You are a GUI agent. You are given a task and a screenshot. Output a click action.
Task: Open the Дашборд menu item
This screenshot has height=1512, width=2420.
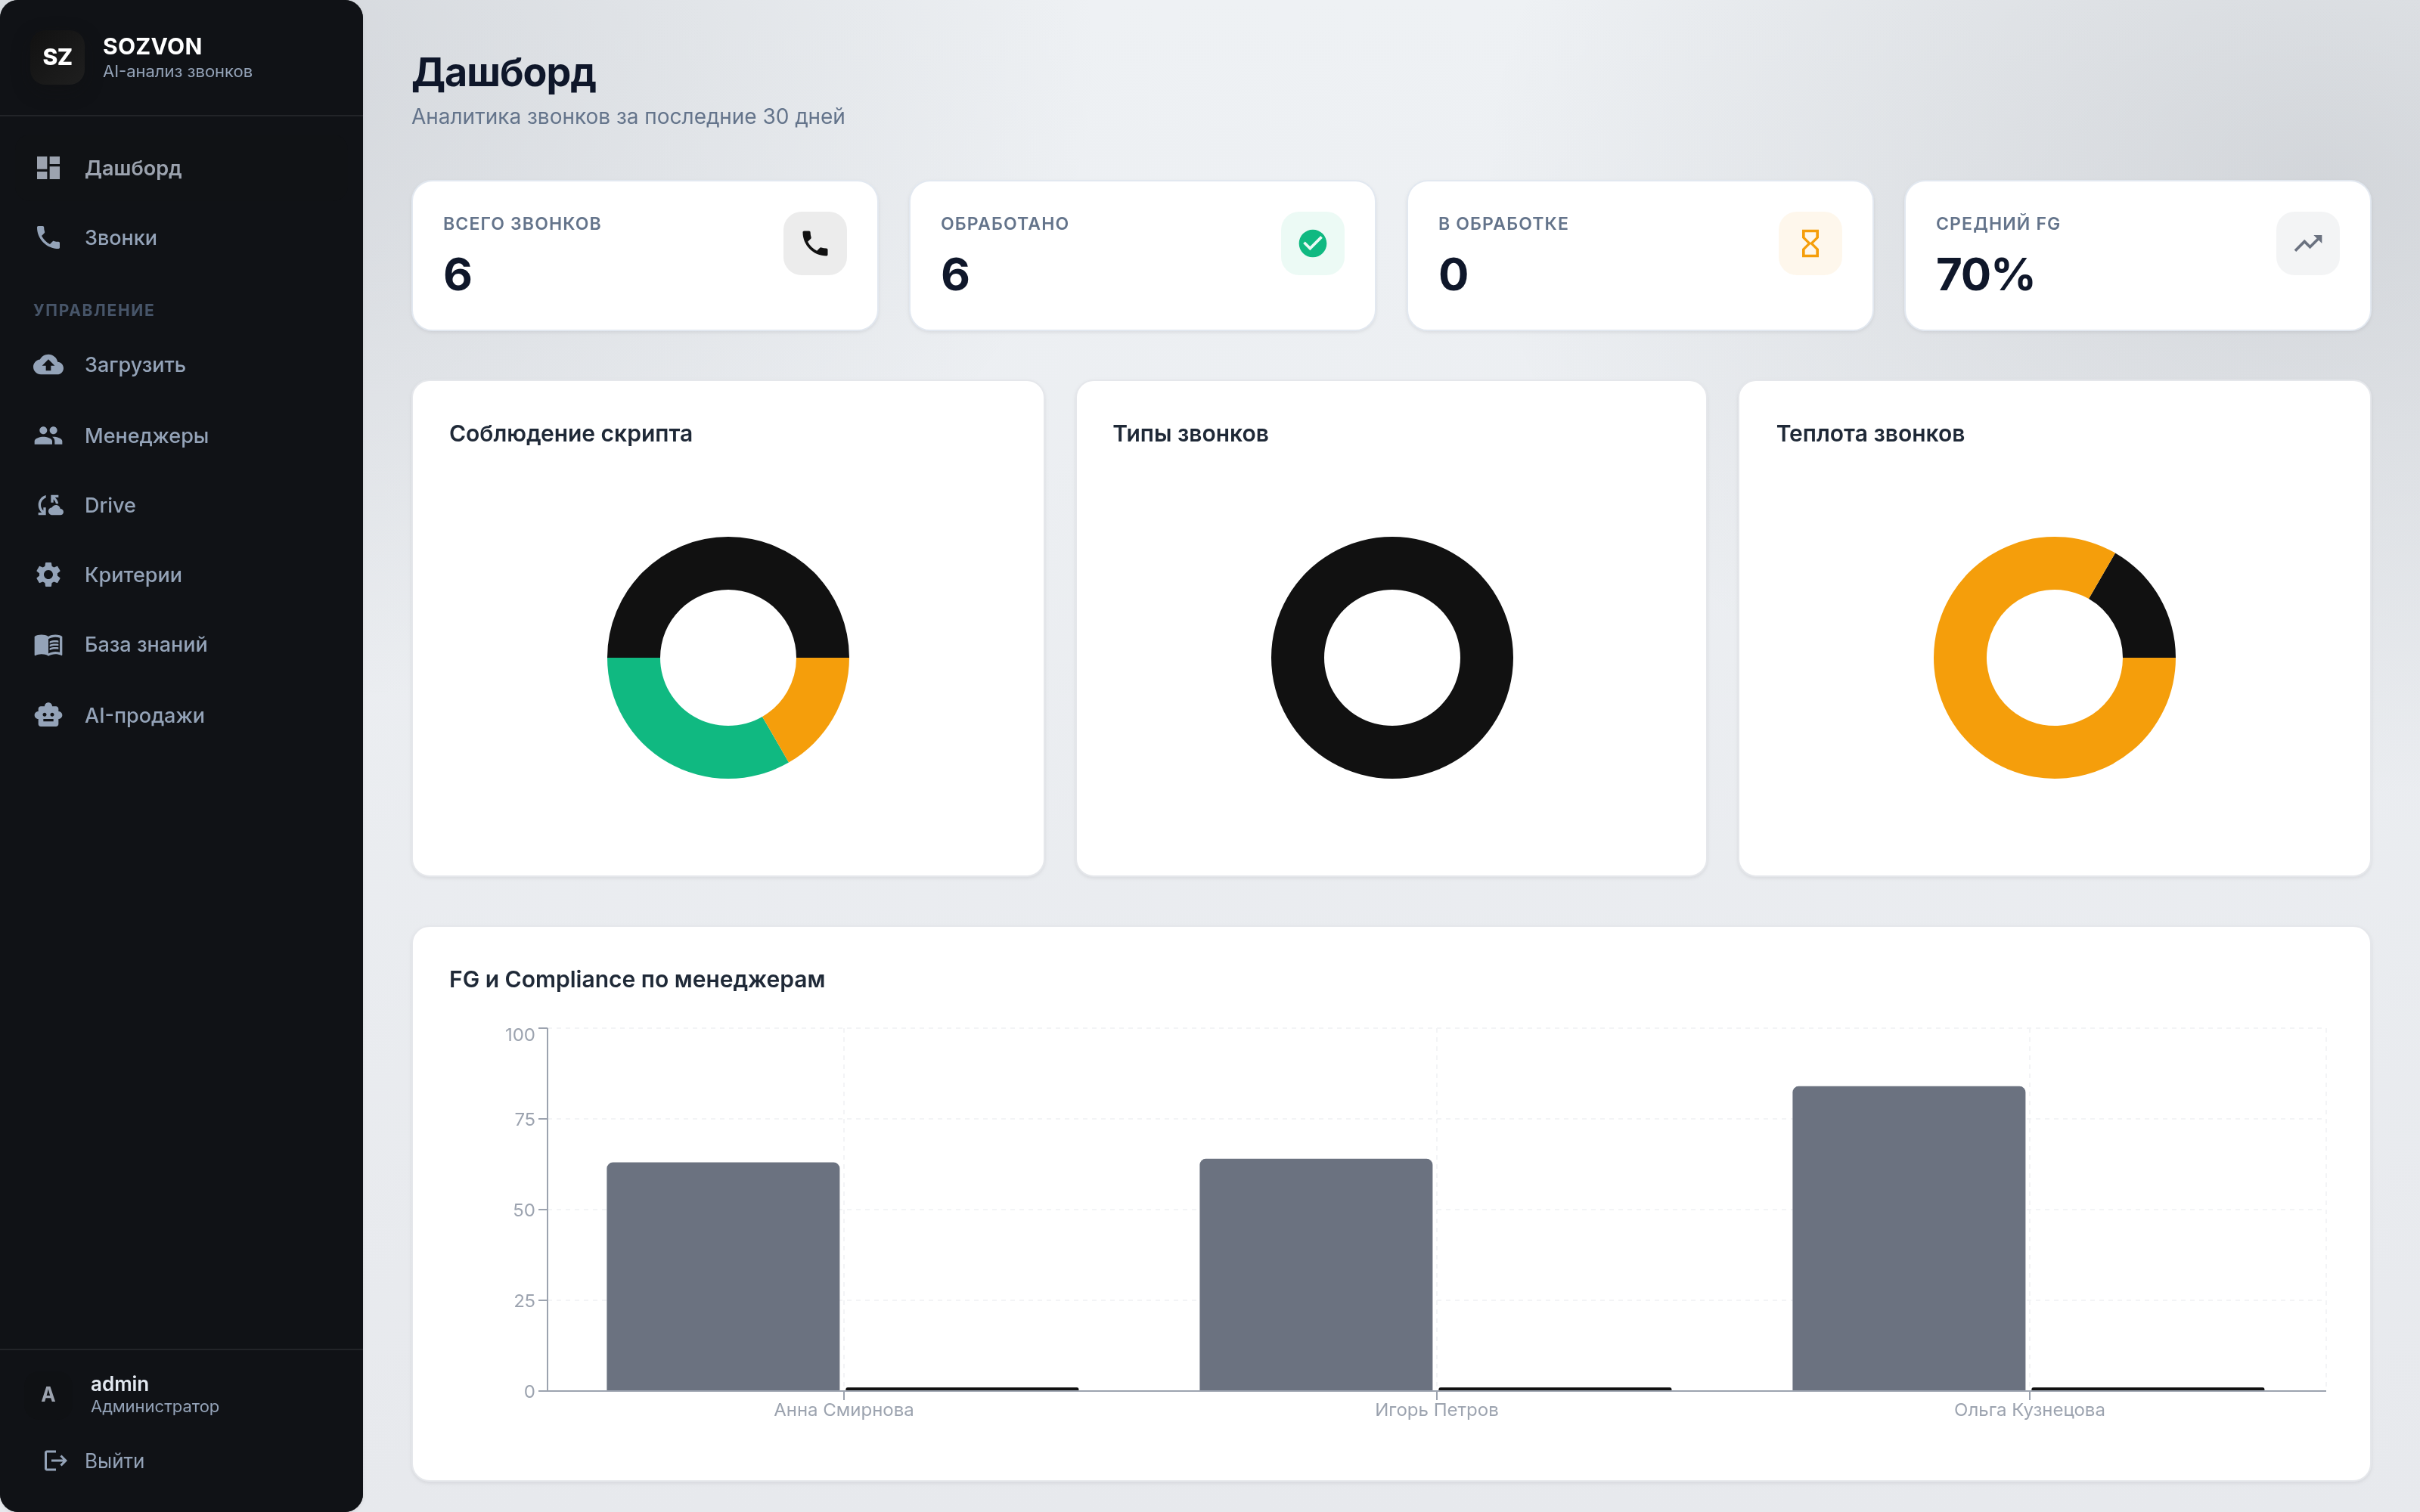tap(181, 168)
